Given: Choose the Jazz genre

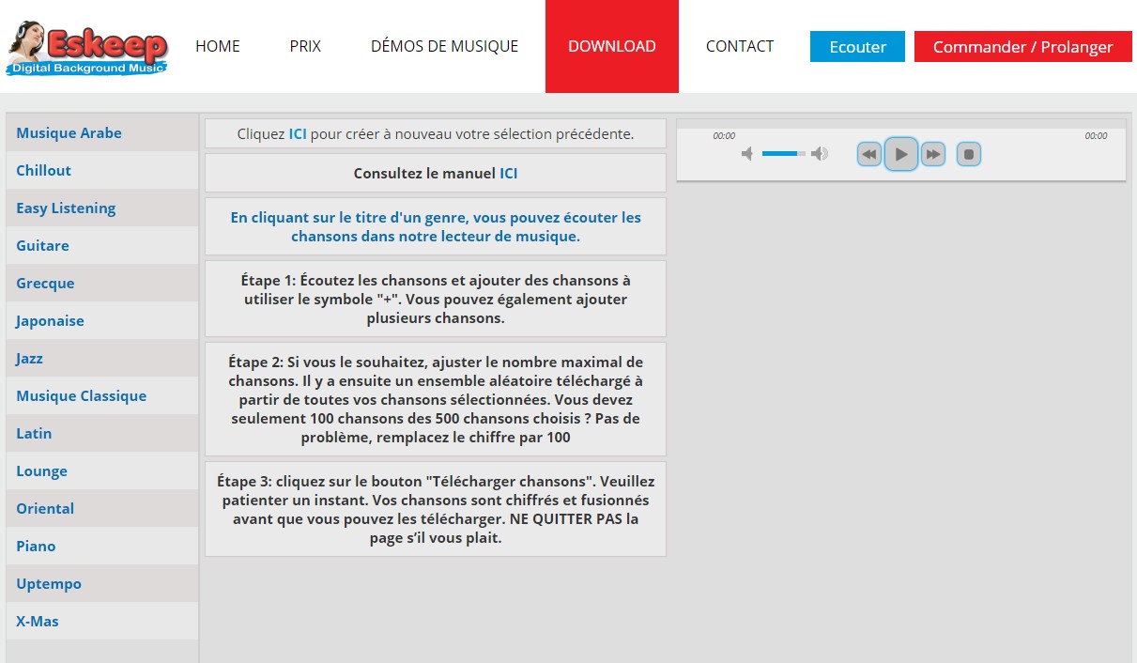Looking at the screenshot, I should pos(102,358).
